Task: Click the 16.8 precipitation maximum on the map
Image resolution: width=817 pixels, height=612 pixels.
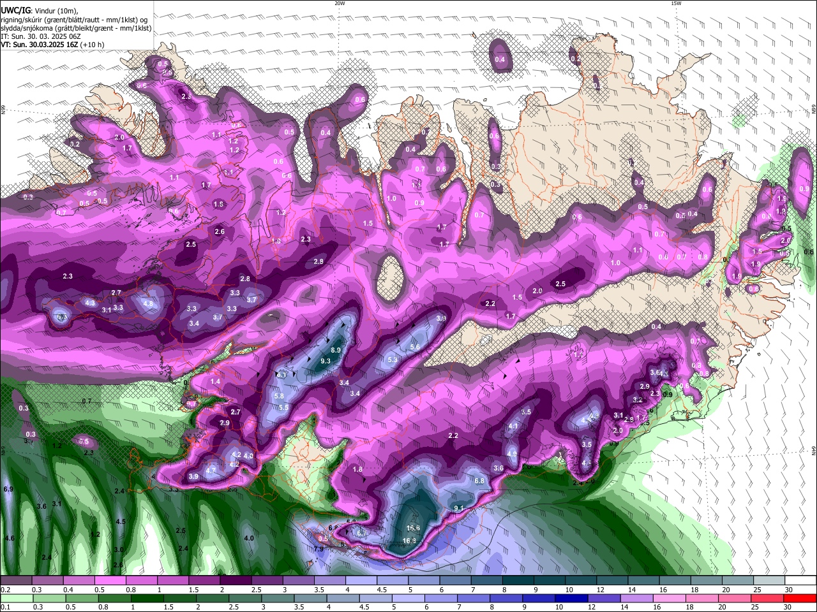Action: (410, 541)
